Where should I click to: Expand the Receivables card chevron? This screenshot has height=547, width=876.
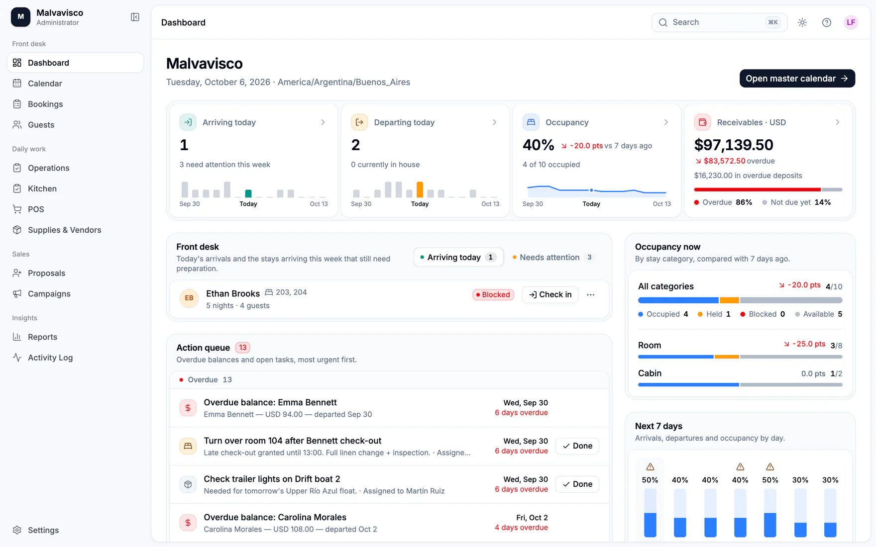(838, 122)
